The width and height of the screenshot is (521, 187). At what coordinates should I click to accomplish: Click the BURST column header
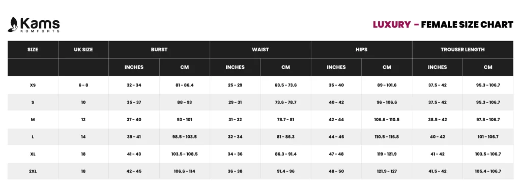(x=159, y=50)
